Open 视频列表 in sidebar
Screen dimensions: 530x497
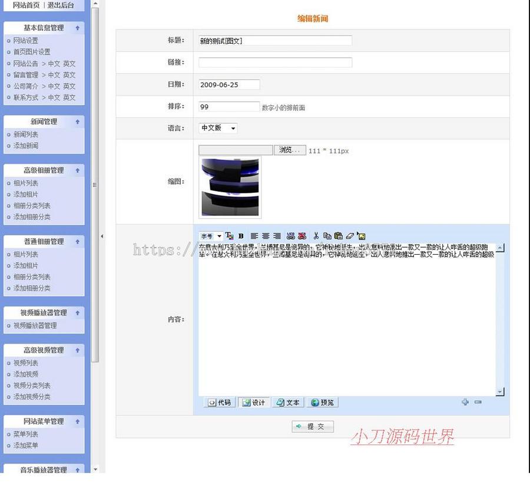tap(26, 363)
